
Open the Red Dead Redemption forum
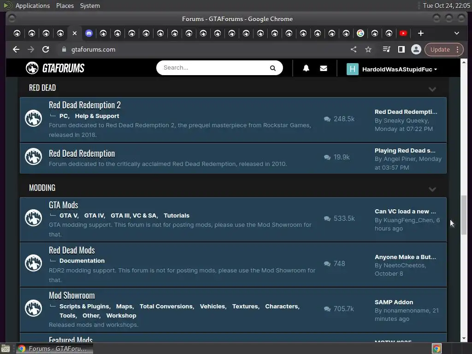(82, 153)
